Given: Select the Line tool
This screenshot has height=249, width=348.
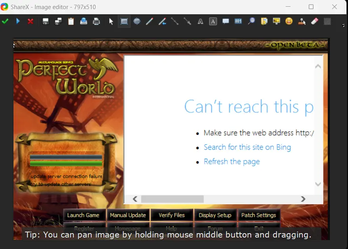Looking at the screenshot, I should pos(175,21).
